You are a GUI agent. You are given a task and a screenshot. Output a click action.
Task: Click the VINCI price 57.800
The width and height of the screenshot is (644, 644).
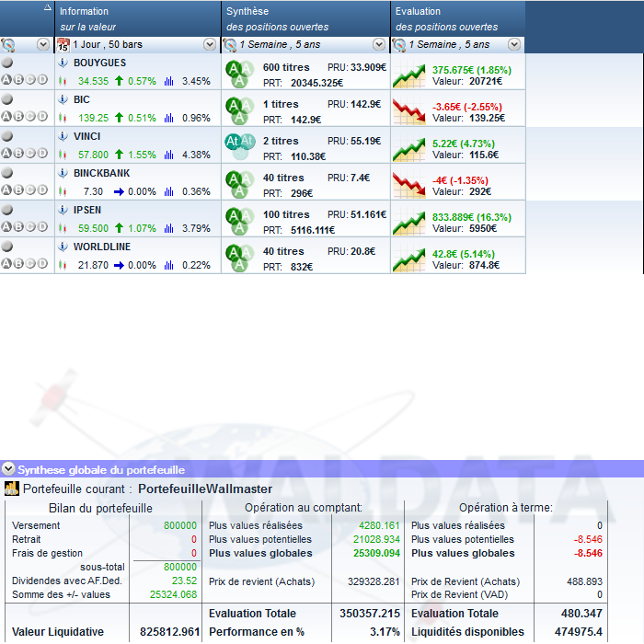click(x=93, y=155)
